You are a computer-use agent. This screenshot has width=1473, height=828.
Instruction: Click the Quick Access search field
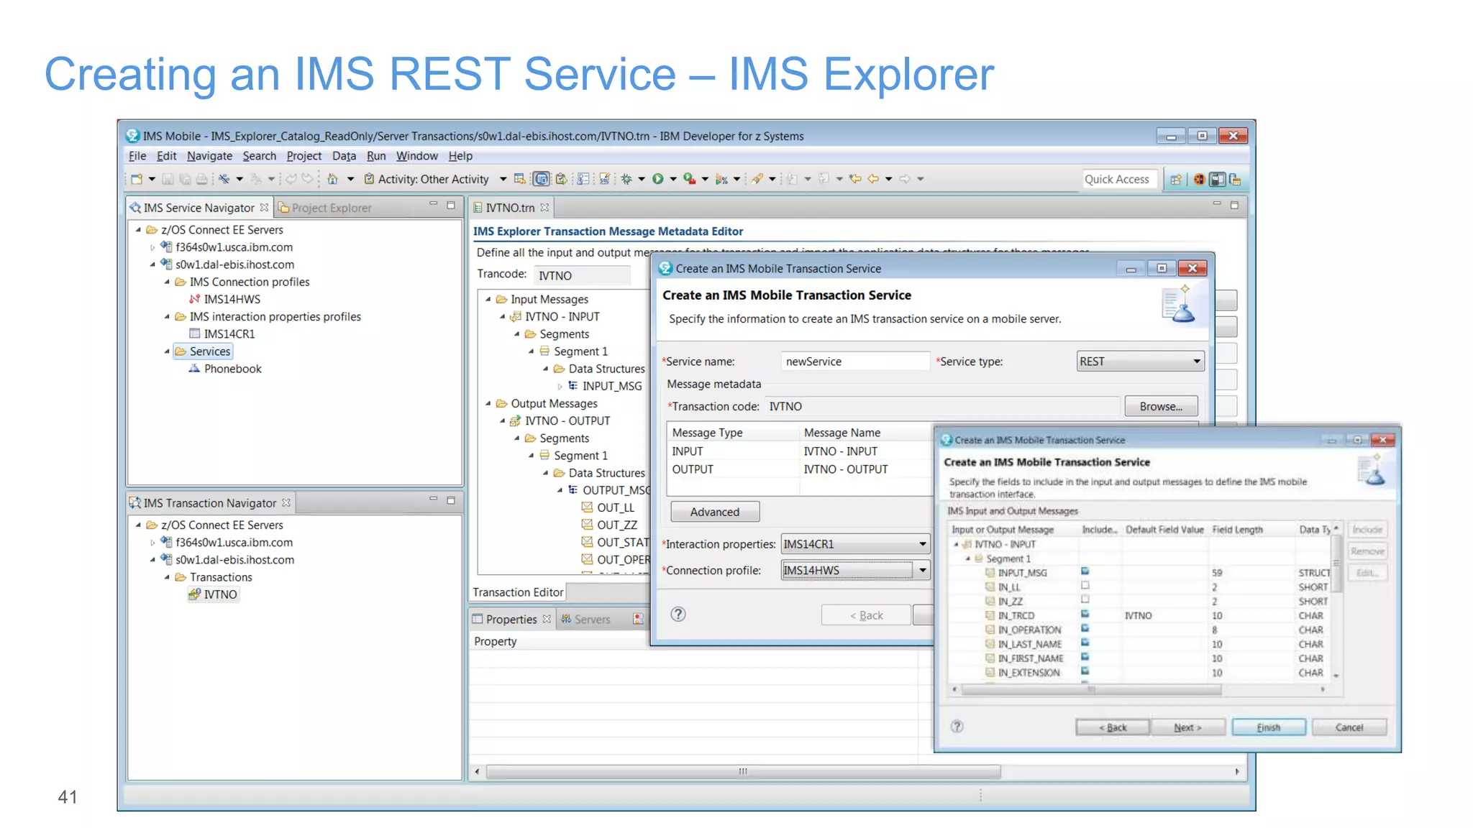[1118, 179]
